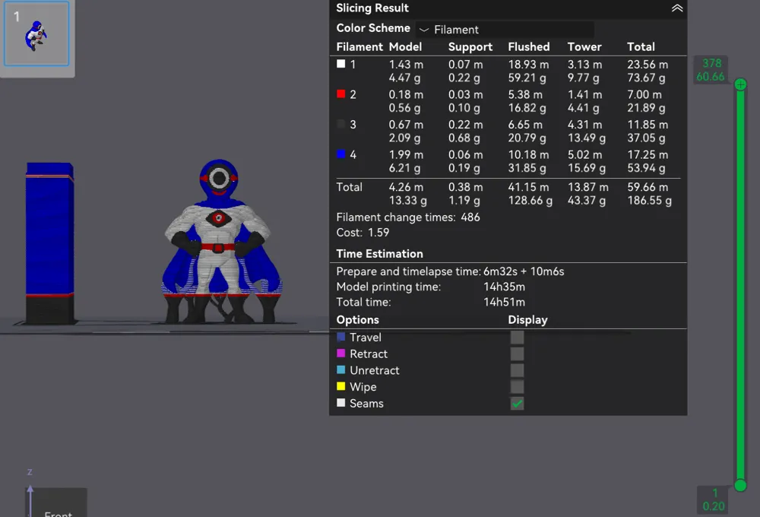Click the superhero model in preview
This screenshot has height=517, width=760.
220,241
